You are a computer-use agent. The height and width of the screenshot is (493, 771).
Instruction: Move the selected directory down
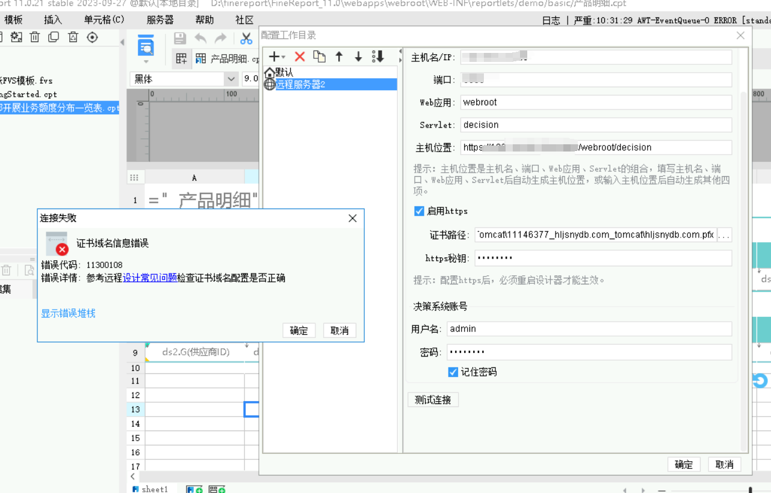click(x=358, y=57)
